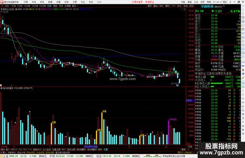This screenshot has width=245, height=158.
Task: Click the back arrow in the title bar
Action: 230,2
